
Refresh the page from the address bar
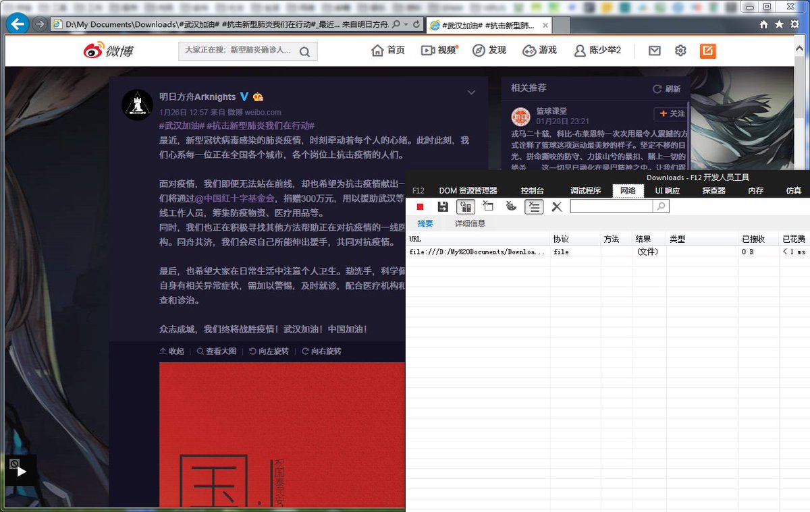tap(416, 24)
